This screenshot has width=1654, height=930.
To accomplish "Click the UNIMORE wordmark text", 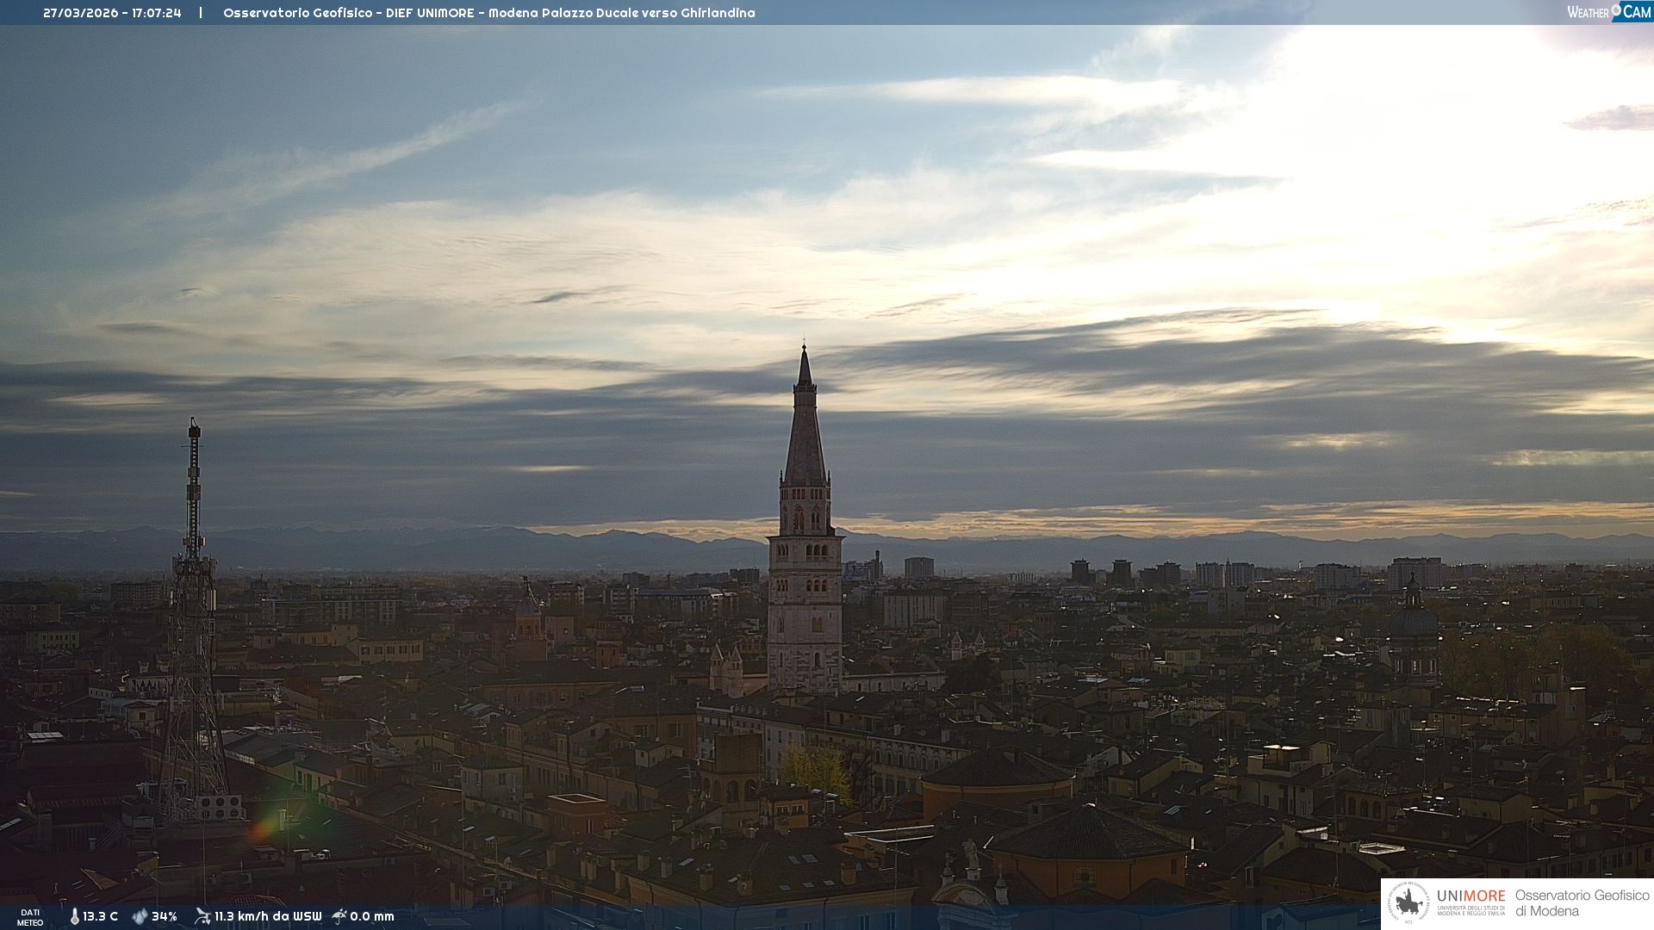I will click(x=1471, y=896).
